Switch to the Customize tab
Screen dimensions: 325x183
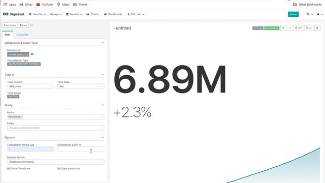click(22, 35)
